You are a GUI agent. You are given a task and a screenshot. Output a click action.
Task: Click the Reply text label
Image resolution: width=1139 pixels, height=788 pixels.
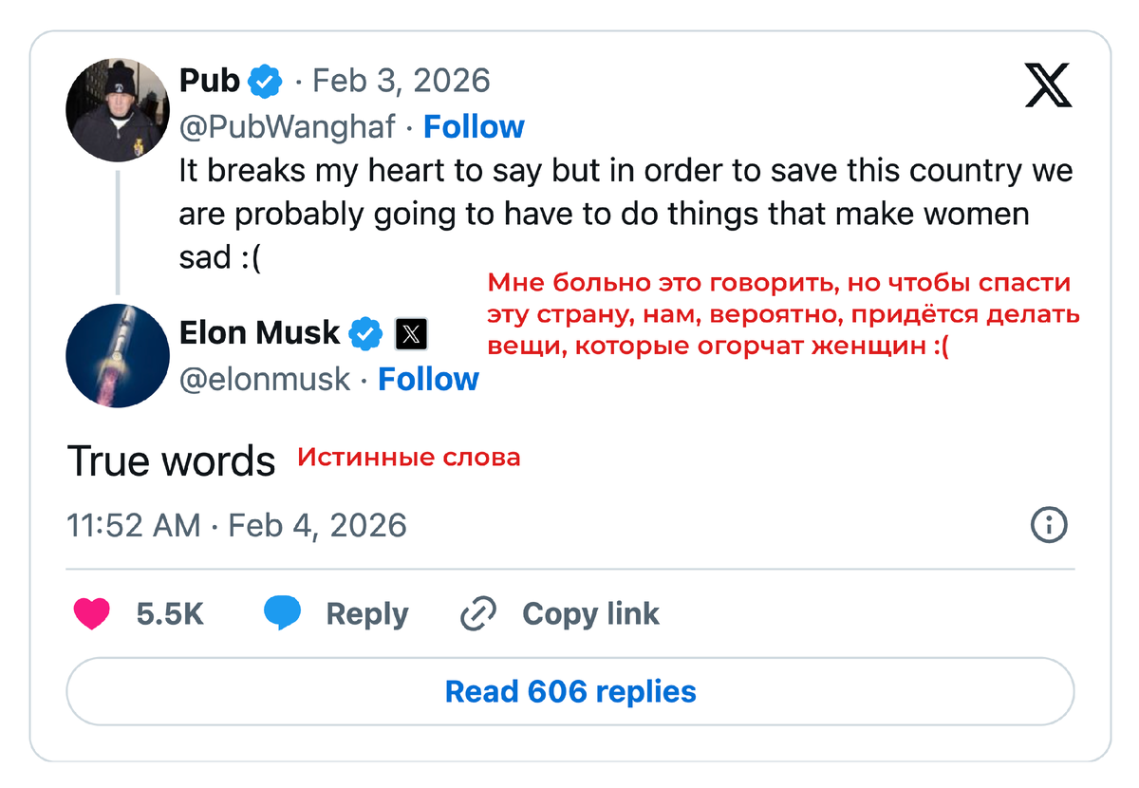[x=367, y=614]
